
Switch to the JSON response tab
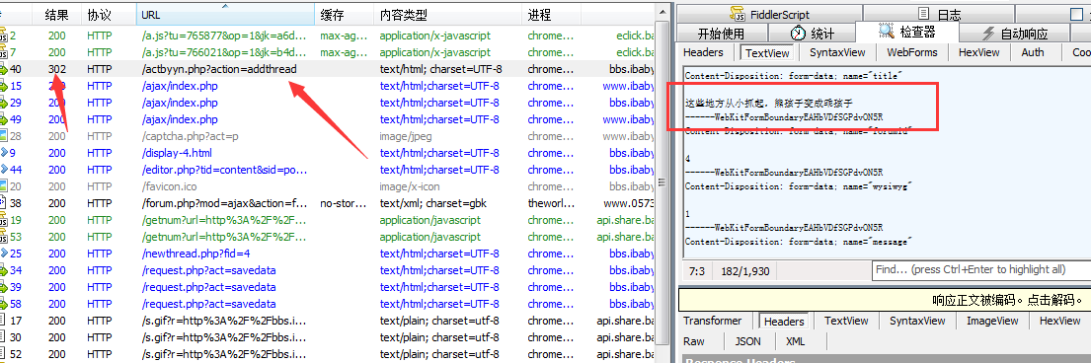[x=748, y=341]
